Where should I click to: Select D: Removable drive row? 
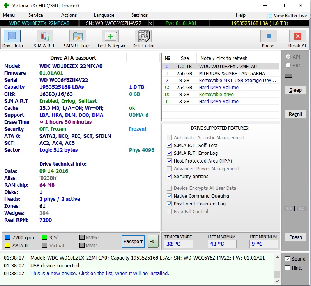click(221, 94)
